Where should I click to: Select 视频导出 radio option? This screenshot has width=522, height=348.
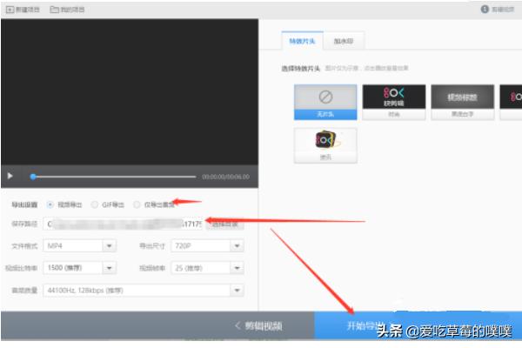tap(50, 204)
